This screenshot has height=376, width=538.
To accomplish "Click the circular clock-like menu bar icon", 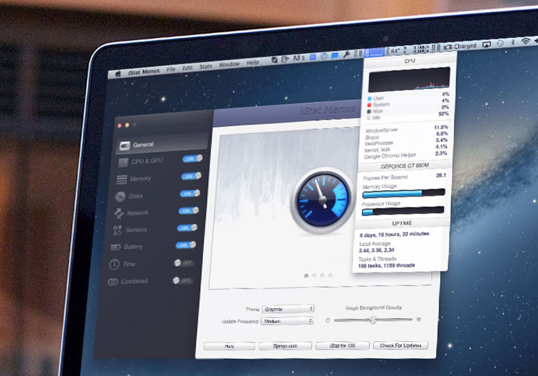I will pos(324,56).
